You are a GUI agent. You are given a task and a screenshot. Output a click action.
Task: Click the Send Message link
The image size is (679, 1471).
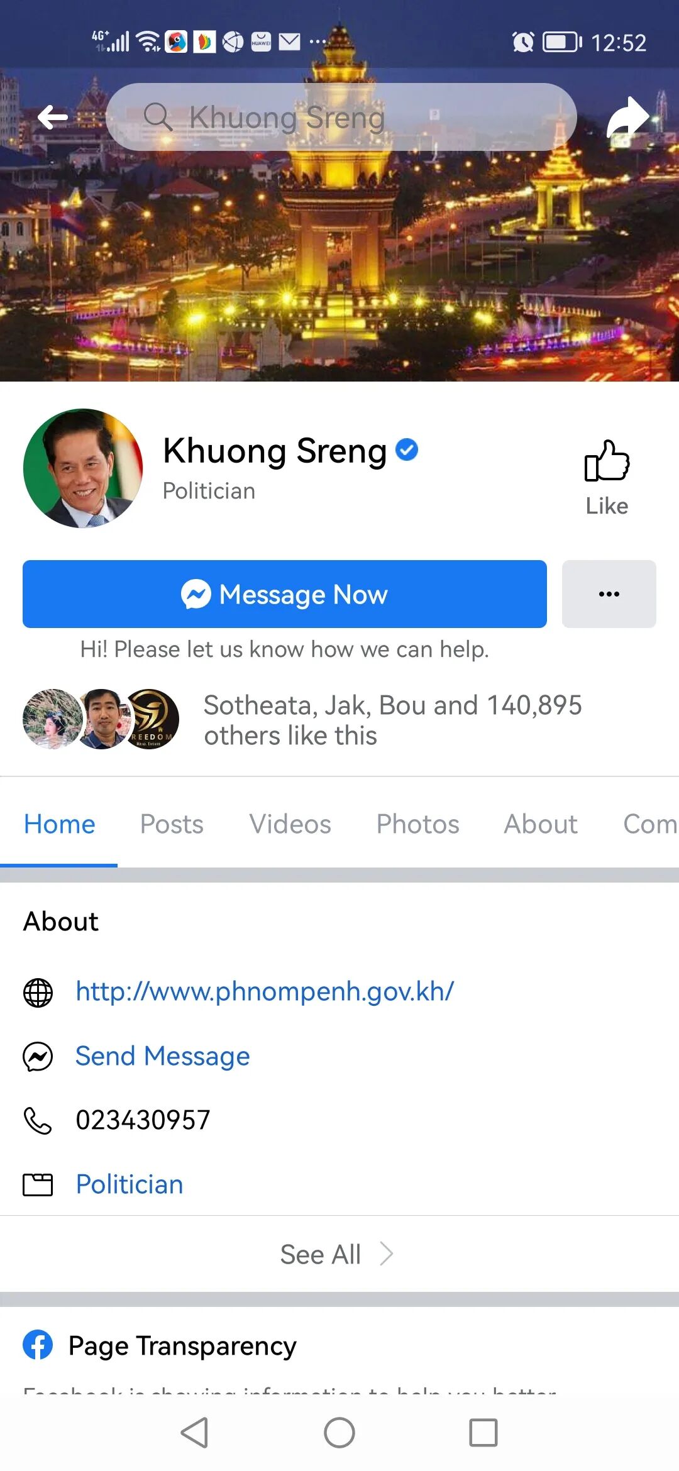[163, 1056]
